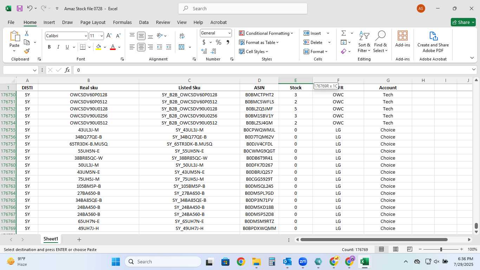
Task: Toggle Align Left
Action: [x=132, y=47]
